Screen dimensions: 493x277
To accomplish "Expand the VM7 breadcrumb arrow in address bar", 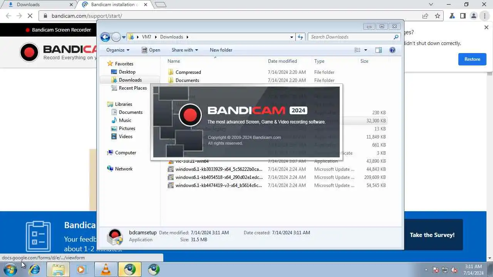I will click(156, 37).
